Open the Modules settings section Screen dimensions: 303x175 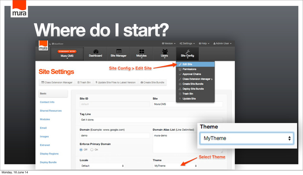(45, 119)
